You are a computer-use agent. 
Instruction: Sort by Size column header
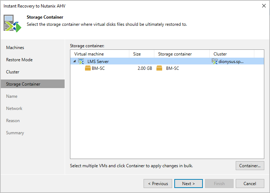[x=137, y=54]
